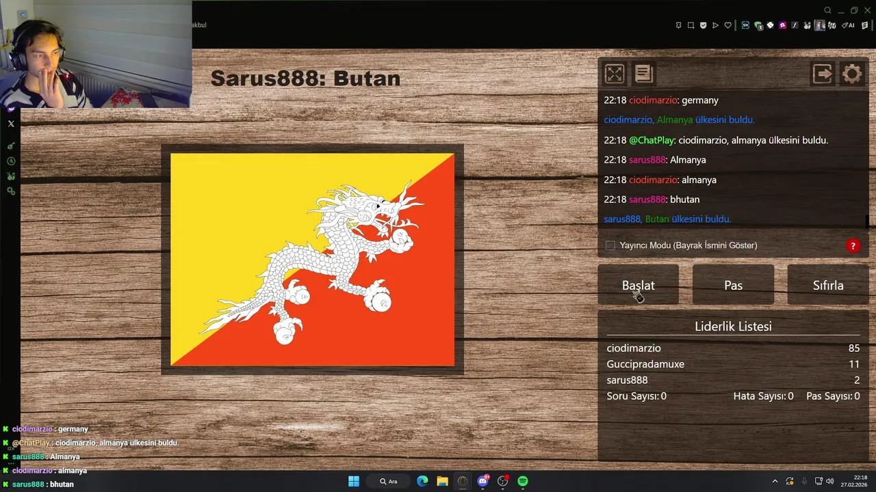Click the Twitch icon in left sidebar
Screen dimensions: 876x492
click(x=11, y=109)
